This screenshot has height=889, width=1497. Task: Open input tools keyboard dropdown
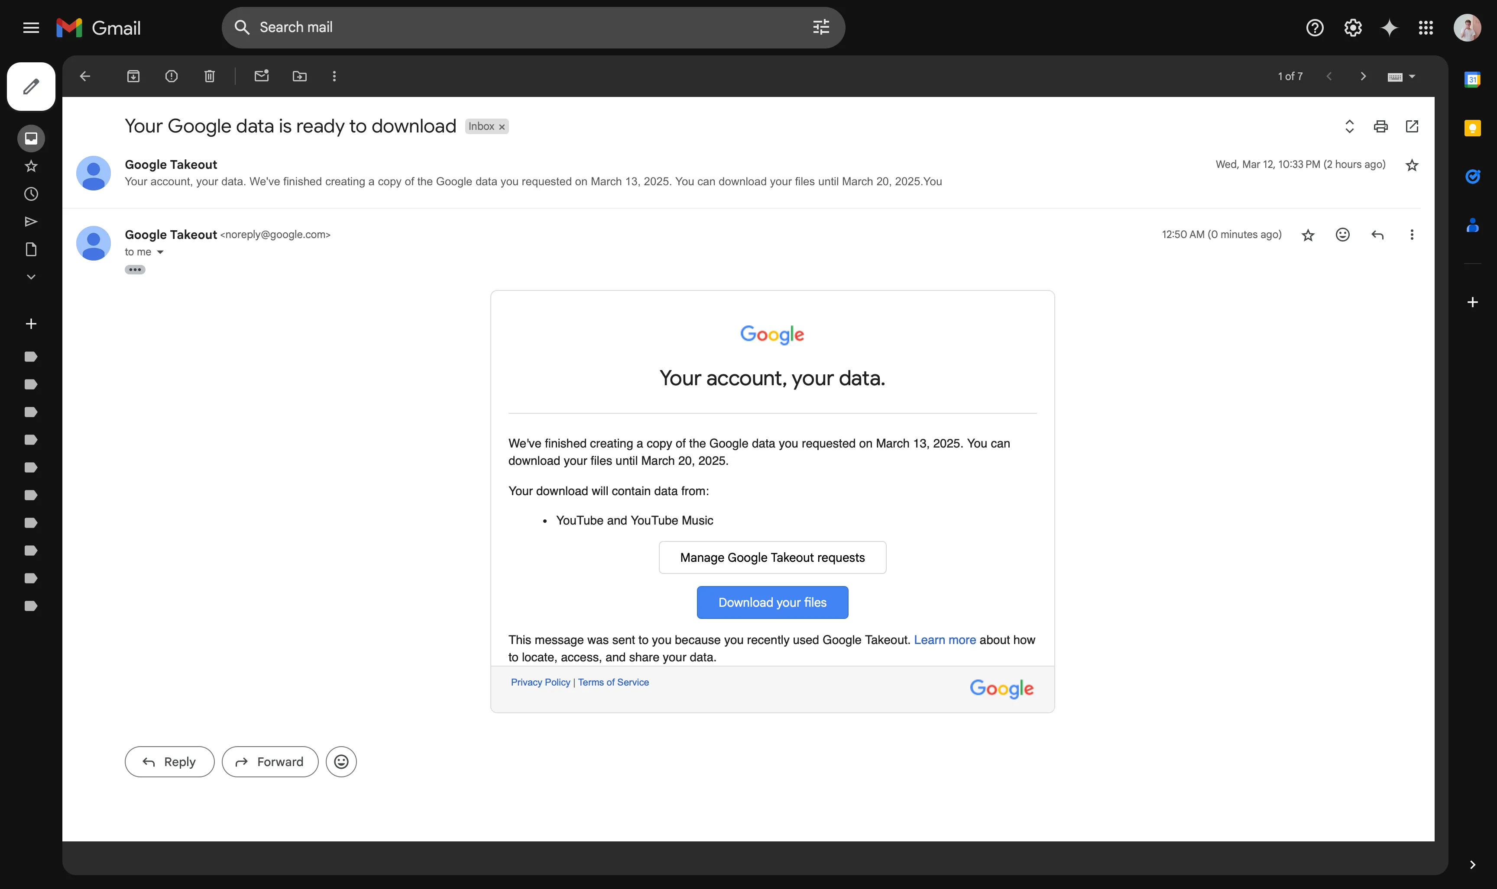[1401, 77]
